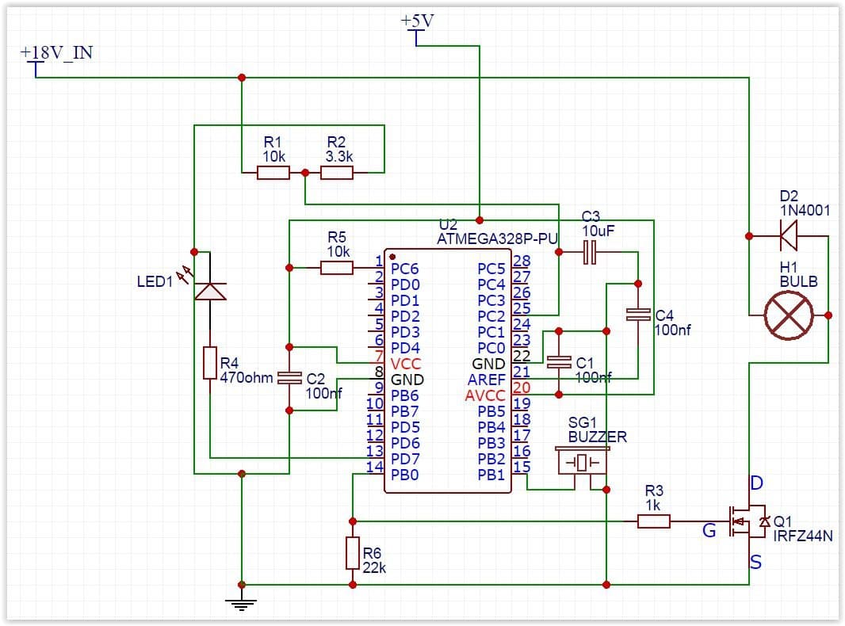Select the R2 3.3k resistor
Image resolution: width=845 pixels, height=626 pixels.
[x=337, y=173]
